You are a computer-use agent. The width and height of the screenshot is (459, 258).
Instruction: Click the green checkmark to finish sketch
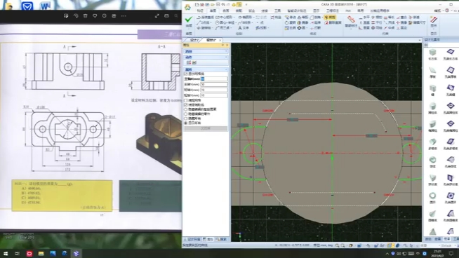(x=189, y=20)
